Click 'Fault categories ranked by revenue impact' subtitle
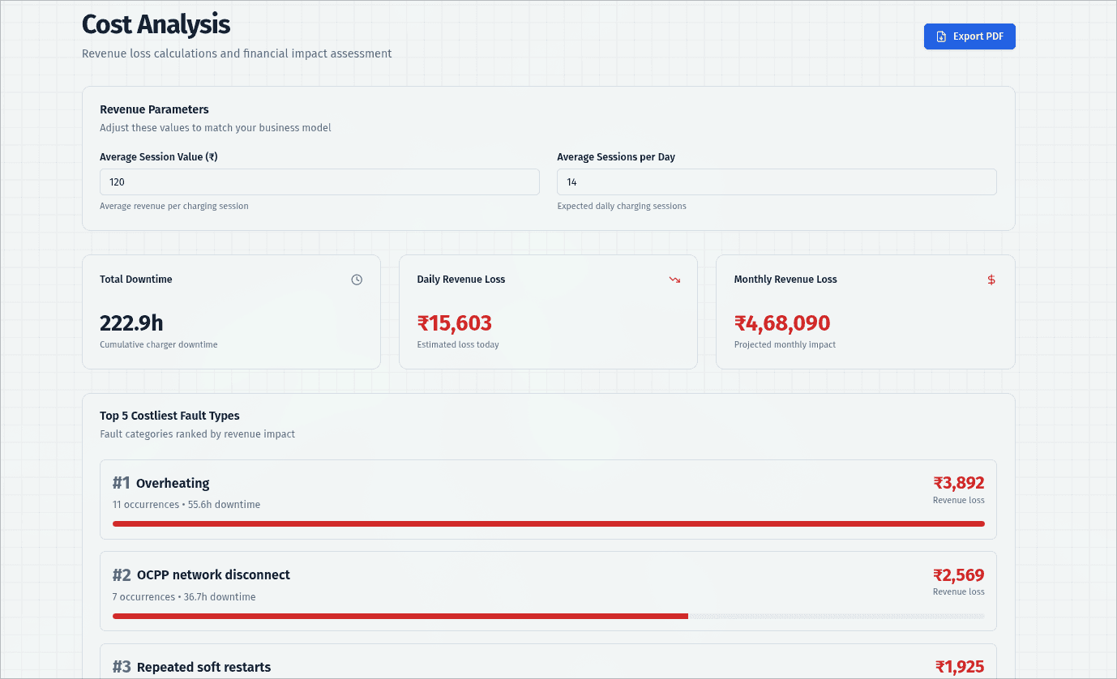1117x679 pixels. tap(198, 434)
